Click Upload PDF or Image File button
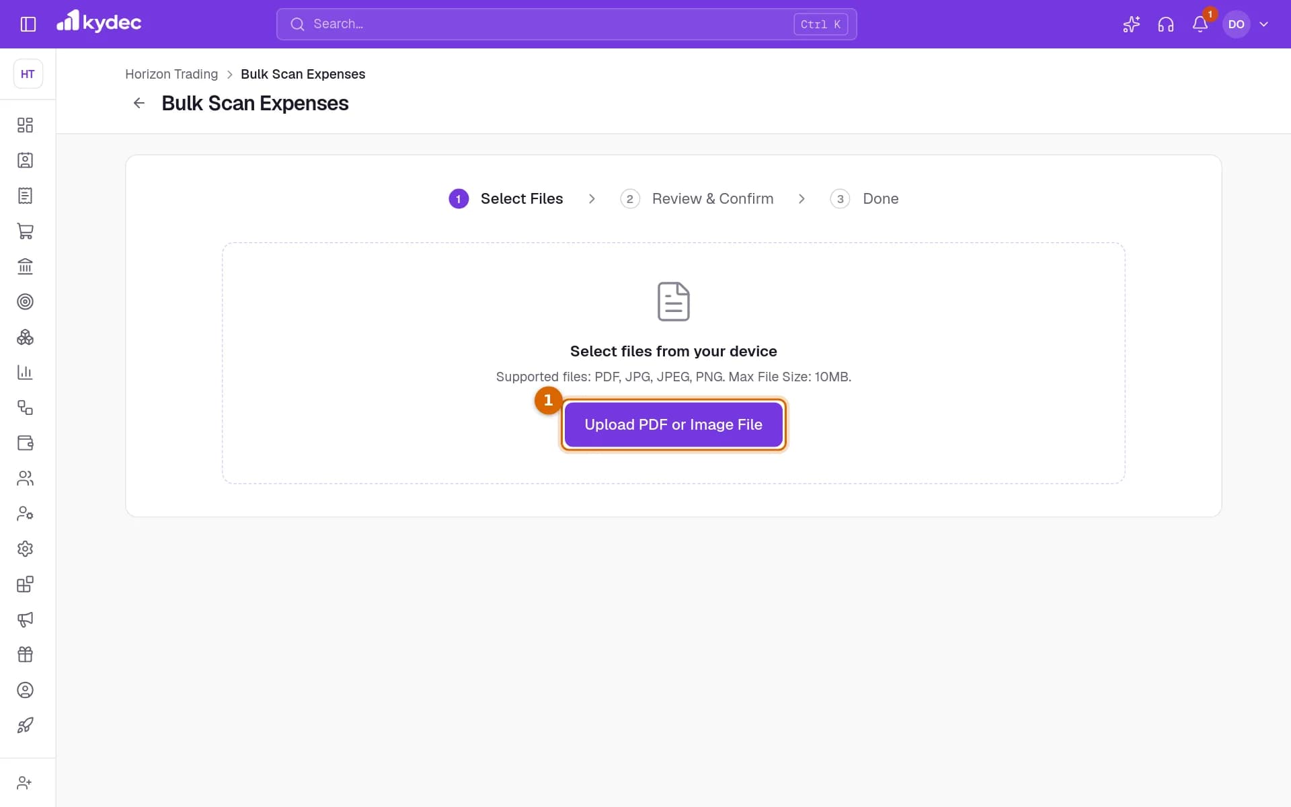This screenshot has height=807, width=1291. [x=673, y=424]
